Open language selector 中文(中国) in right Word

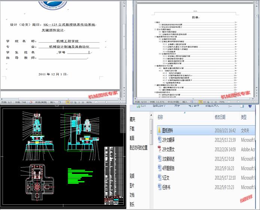coord(173,102)
